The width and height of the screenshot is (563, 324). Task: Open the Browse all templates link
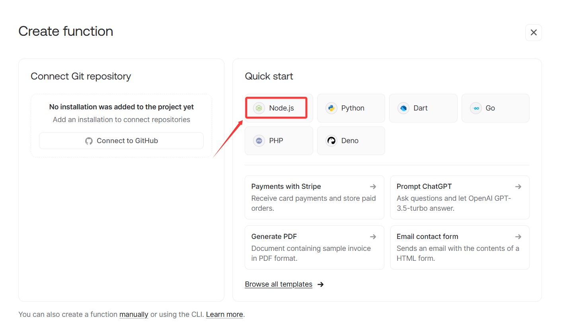[x=279, y=284]
